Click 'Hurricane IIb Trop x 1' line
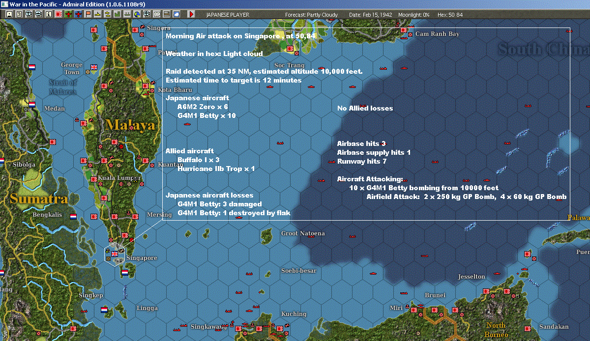Viewport: 590px width, 341px height. [x=216, y=169]
